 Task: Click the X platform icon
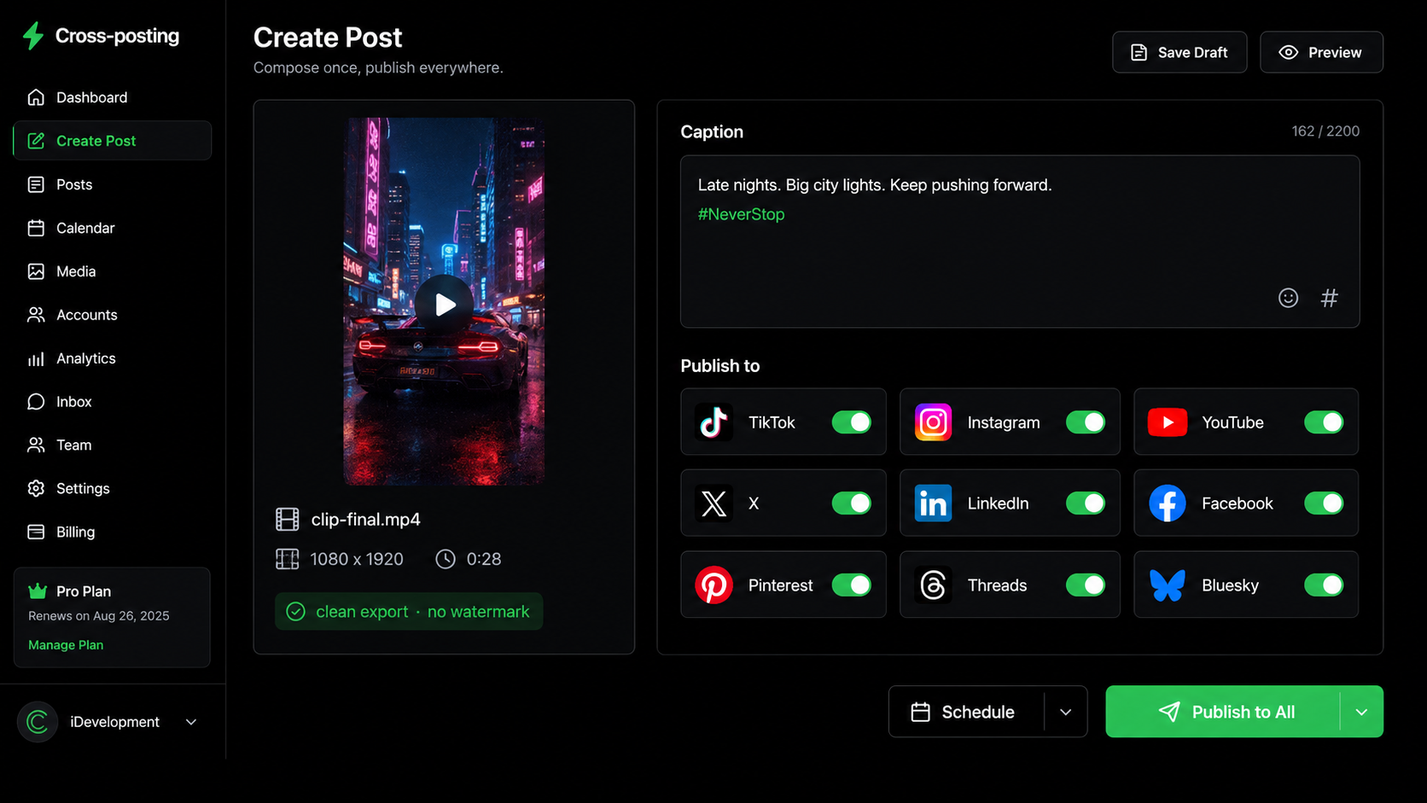(713, 503)
